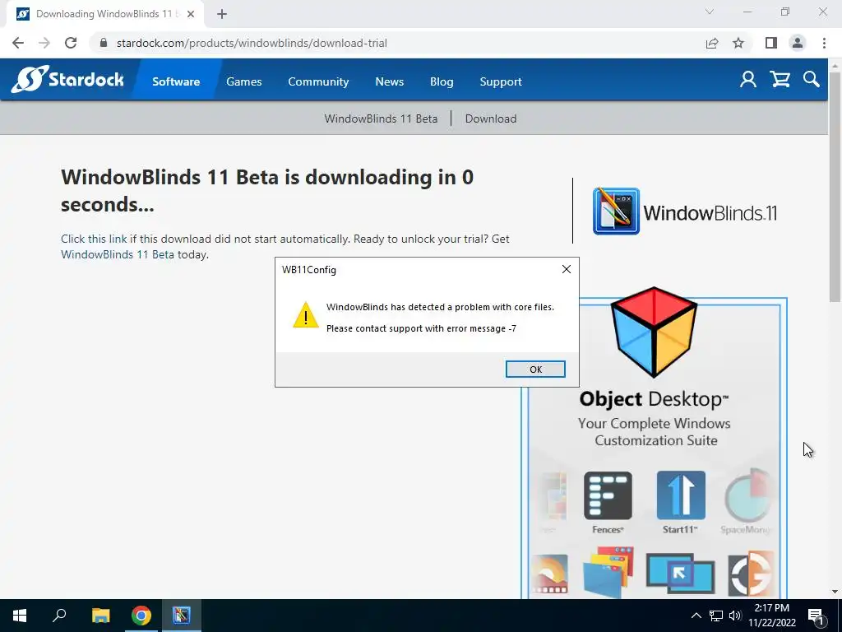
Task: Click the Groupy overlapping windows icon
Action: click(x=608, y=572)
